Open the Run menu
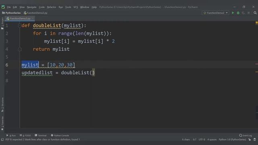258x145 pixels. pos(61,7)
